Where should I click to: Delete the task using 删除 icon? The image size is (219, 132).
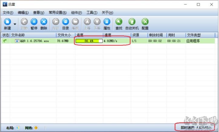click(44, 22)
